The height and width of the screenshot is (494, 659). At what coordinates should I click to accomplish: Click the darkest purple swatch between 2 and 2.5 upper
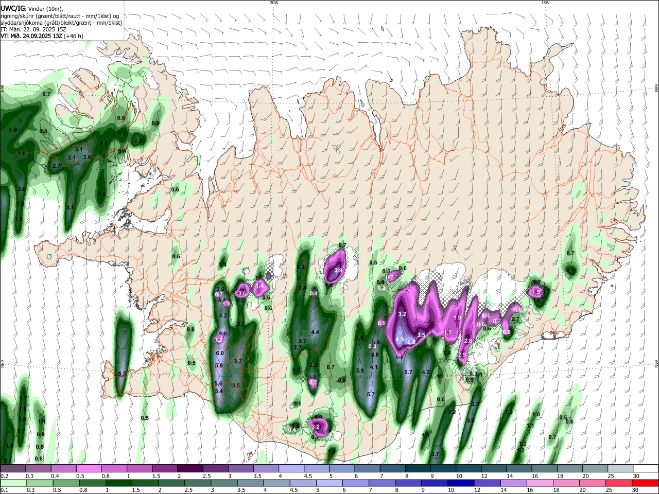190,469
